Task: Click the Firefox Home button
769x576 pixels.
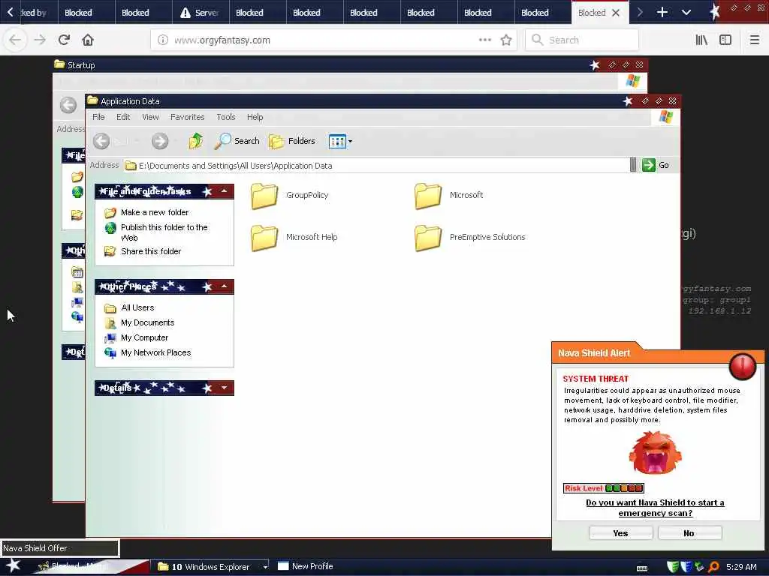Action: click(88, 40)
